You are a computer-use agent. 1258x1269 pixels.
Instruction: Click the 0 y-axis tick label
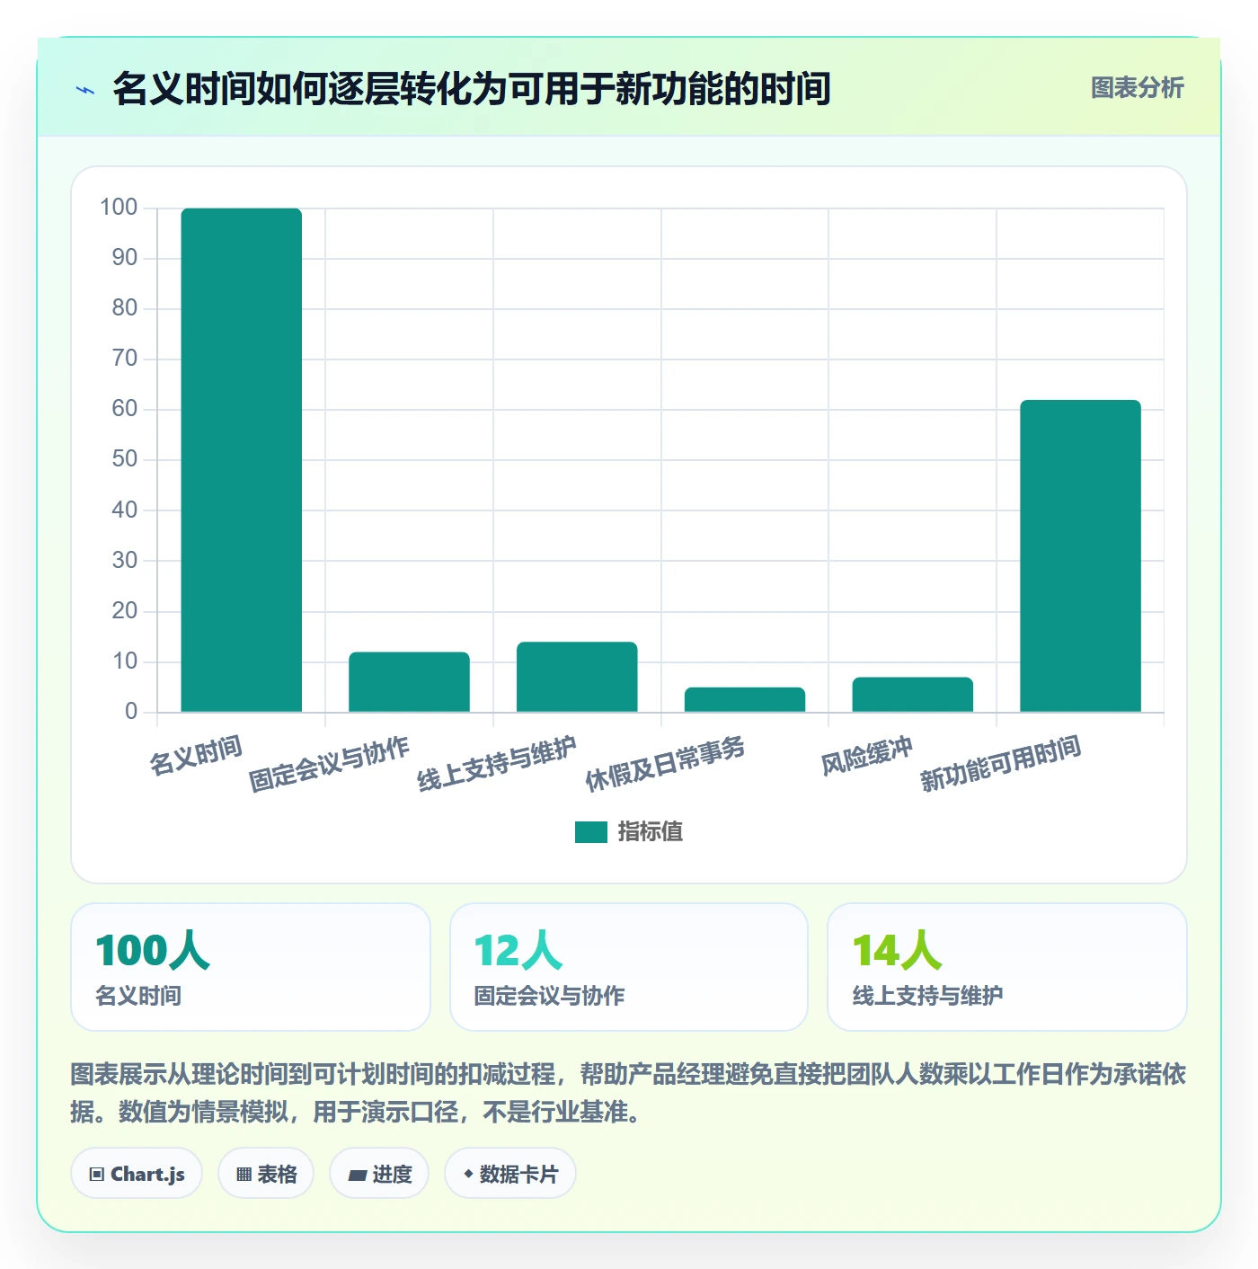(x=131, y=712)
